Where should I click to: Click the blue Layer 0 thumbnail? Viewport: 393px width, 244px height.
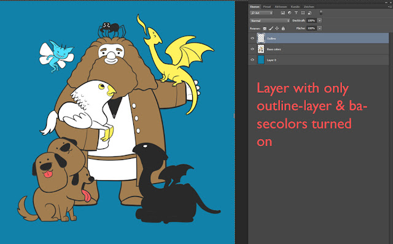[x=261, y=60]
